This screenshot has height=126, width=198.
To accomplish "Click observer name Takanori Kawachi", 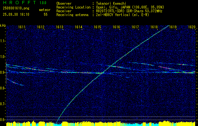I will (x=111, y=3).
